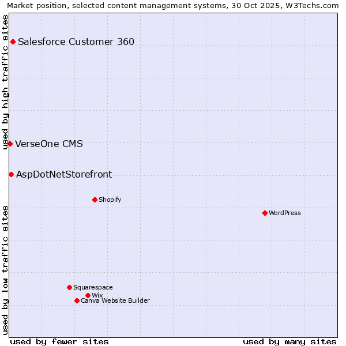Click the Squarespace red diamond marker
Image resolution: width=346 pixels, height=346 pixels.
click(x=69, y=287)
